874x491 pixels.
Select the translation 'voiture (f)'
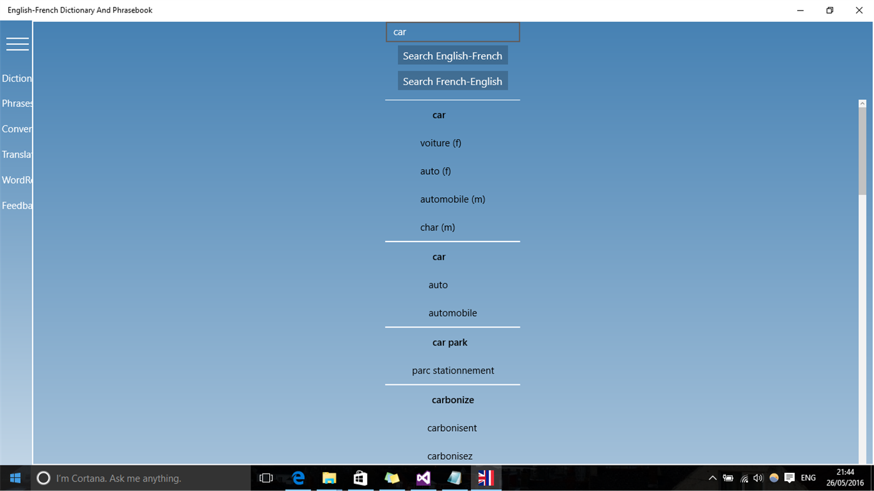440,143
